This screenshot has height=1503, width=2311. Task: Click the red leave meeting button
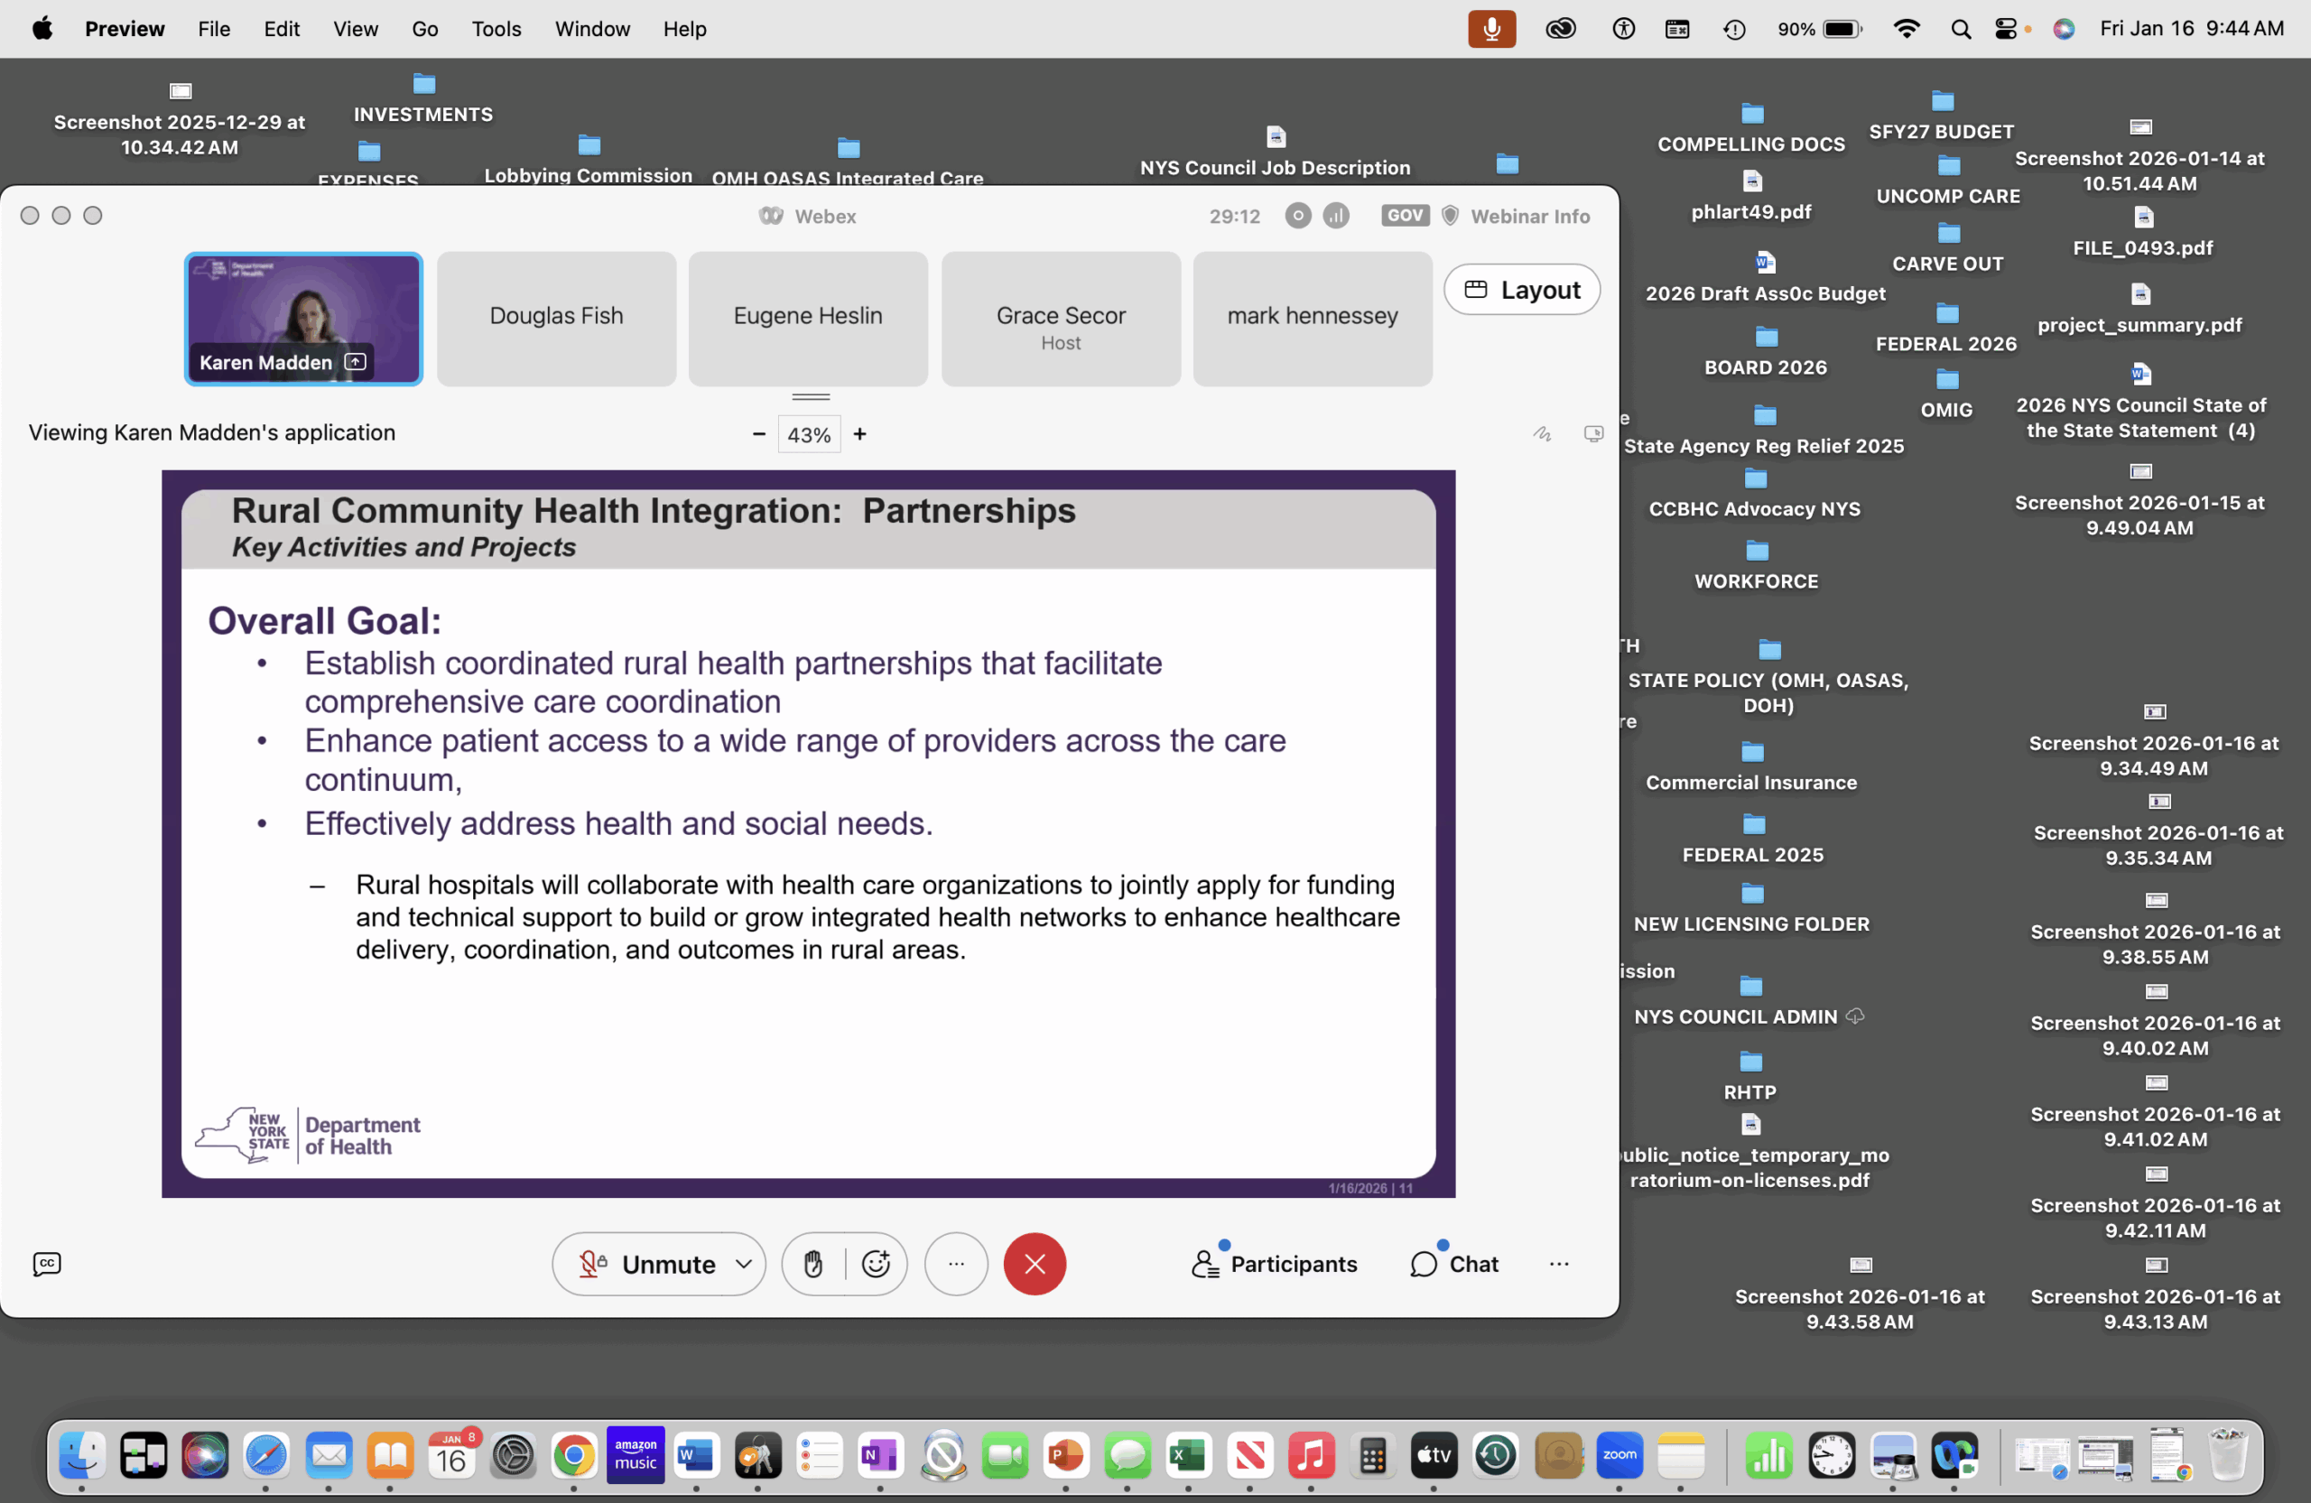pyautogui.click(x=1035, y=1263)
